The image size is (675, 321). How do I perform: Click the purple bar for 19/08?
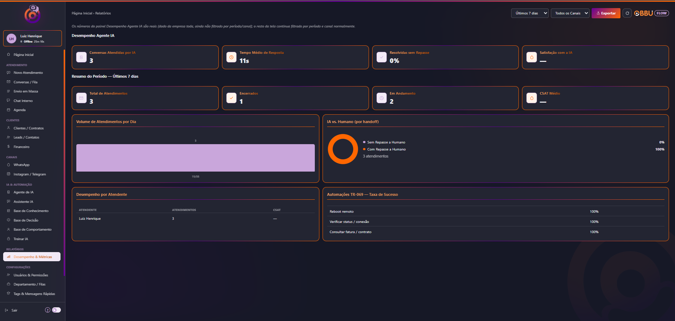[x=196, y=158]
